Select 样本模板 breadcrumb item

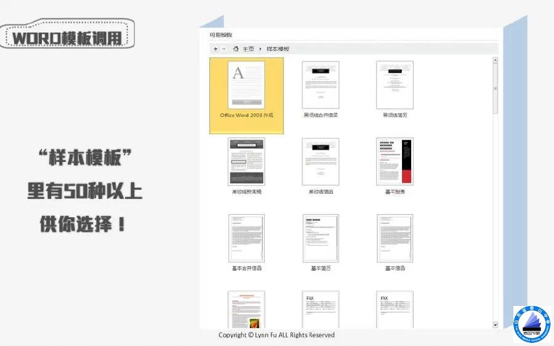[x=278, y=49]
